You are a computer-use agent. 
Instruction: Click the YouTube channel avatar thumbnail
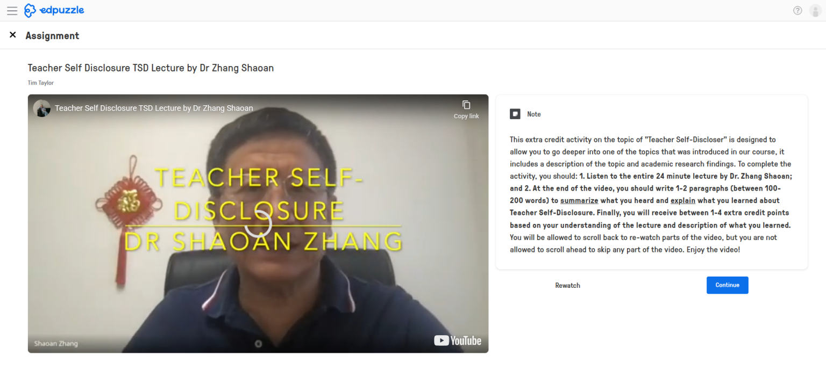click(x=42, y=108)
